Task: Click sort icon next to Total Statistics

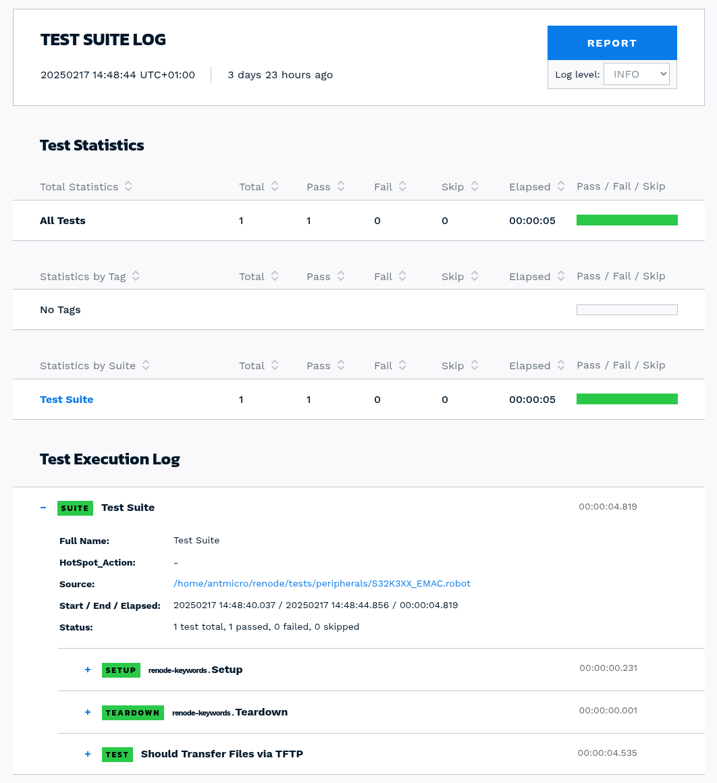Action: point(128,186)
